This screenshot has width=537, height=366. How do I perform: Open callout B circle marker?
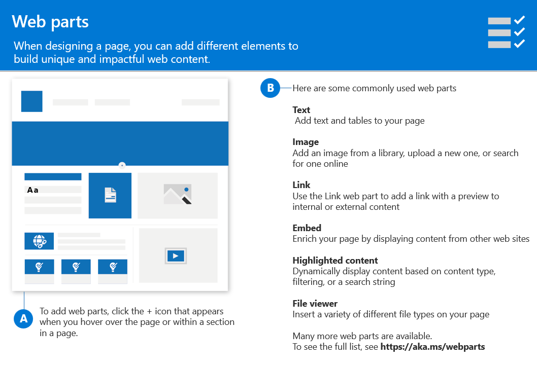tap(270, 88)
